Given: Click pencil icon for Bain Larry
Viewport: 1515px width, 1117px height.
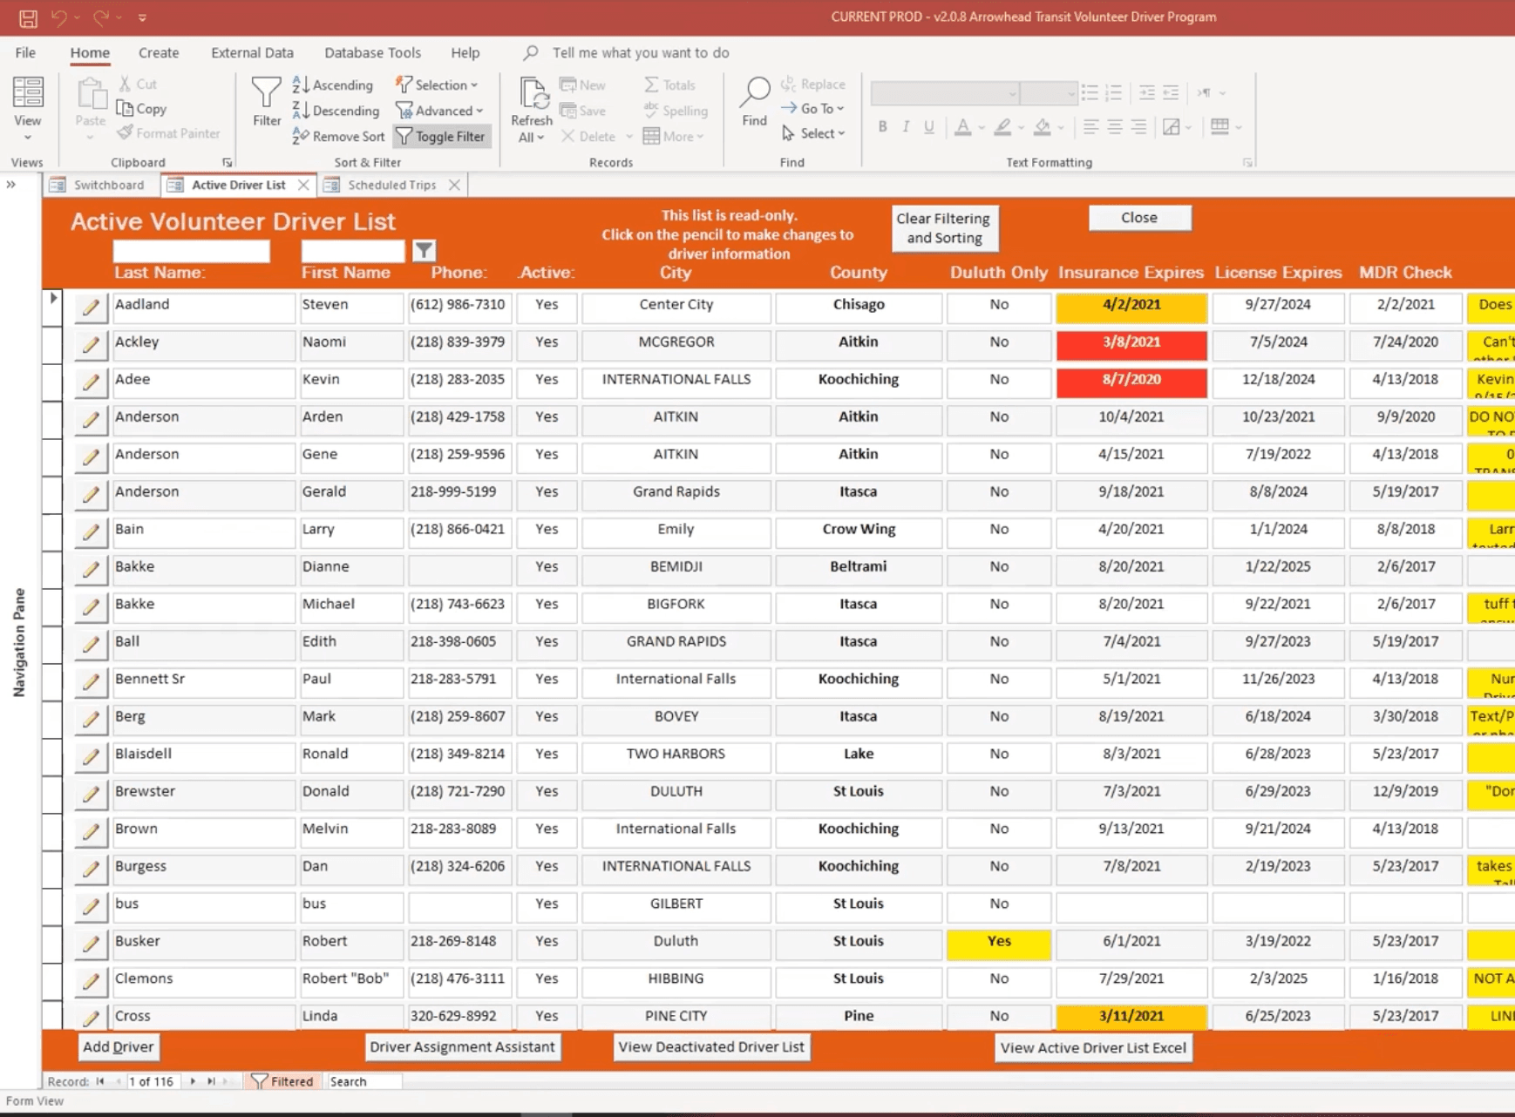Looking at the screenshot, I should [x=91, y=532].
